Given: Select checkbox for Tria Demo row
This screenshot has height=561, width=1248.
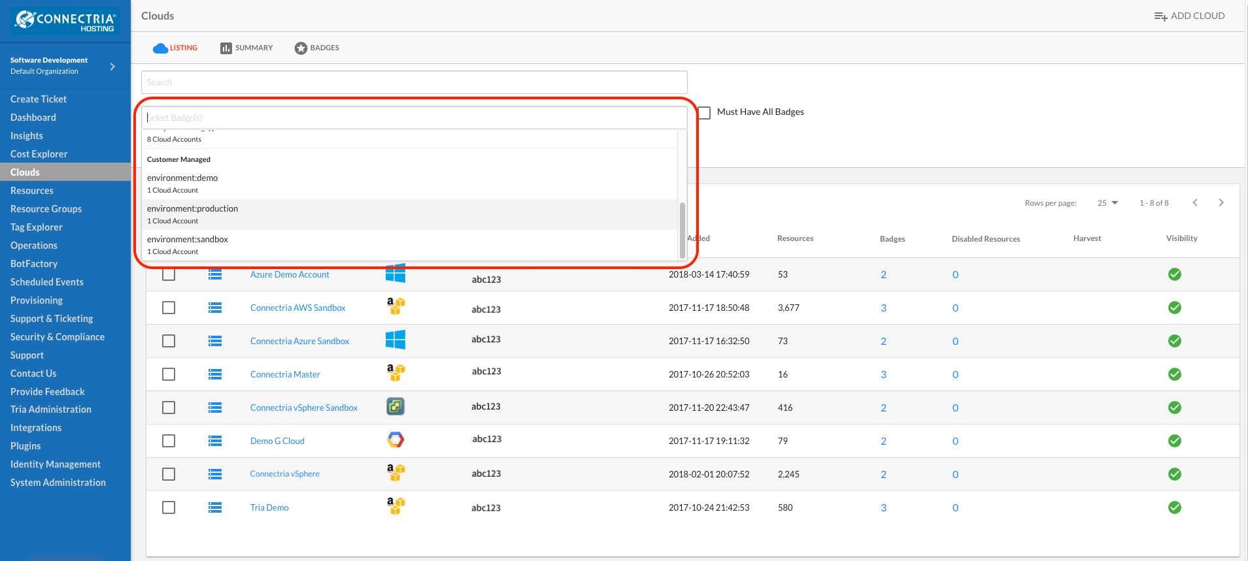Looking at the screenshot, I should pyautogui.click(x=169, y=507).
